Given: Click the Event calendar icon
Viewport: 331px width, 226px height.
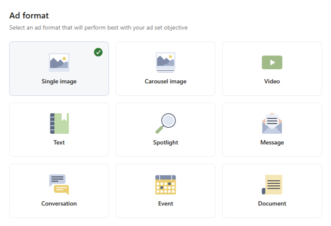Looking at the screenshot, I should pyautogui.click(x=165, y=185).
